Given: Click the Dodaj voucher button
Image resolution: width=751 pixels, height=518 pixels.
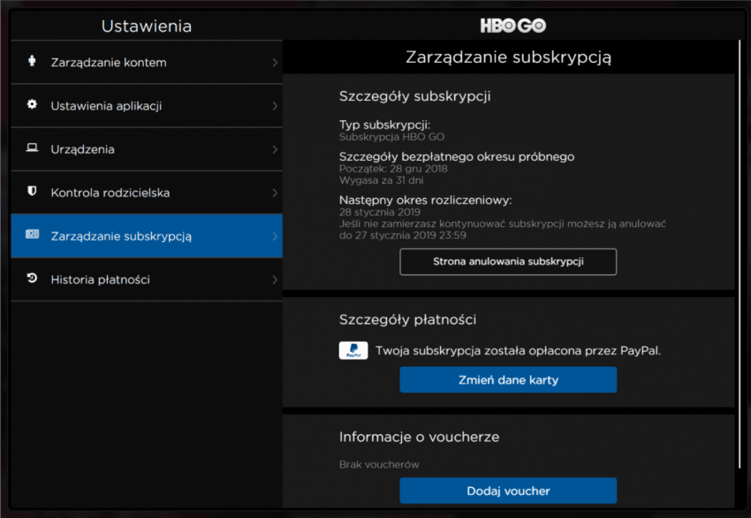Looking at the screenshot, I should click(x=508, y=491).
